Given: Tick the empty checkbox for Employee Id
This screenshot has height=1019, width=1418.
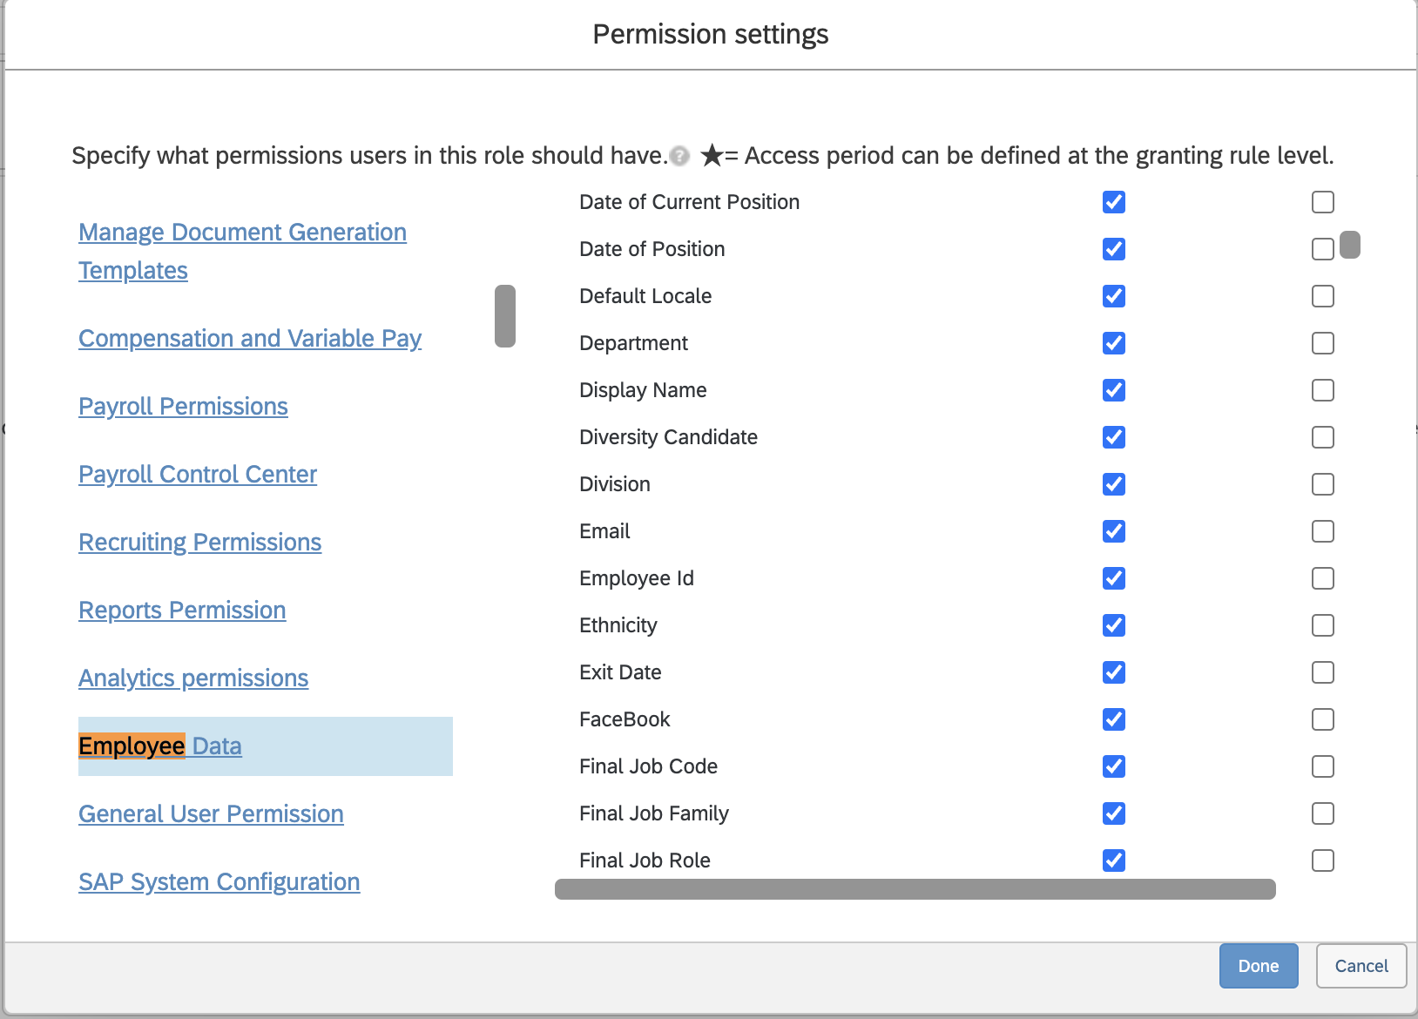Looking at the screenshot, I should tap(1323, 578).
